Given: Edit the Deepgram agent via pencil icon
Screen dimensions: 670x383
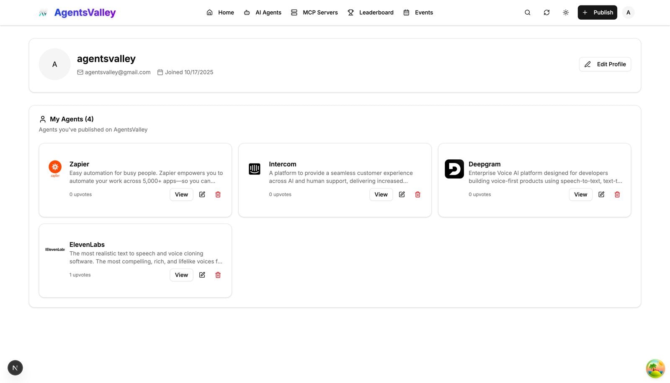Looking at the screenshot, I should click(x=601, y=194).
